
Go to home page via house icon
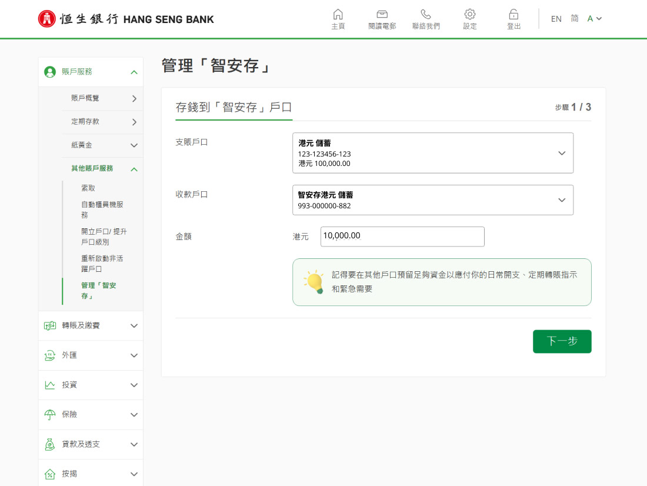click(338, 15)
